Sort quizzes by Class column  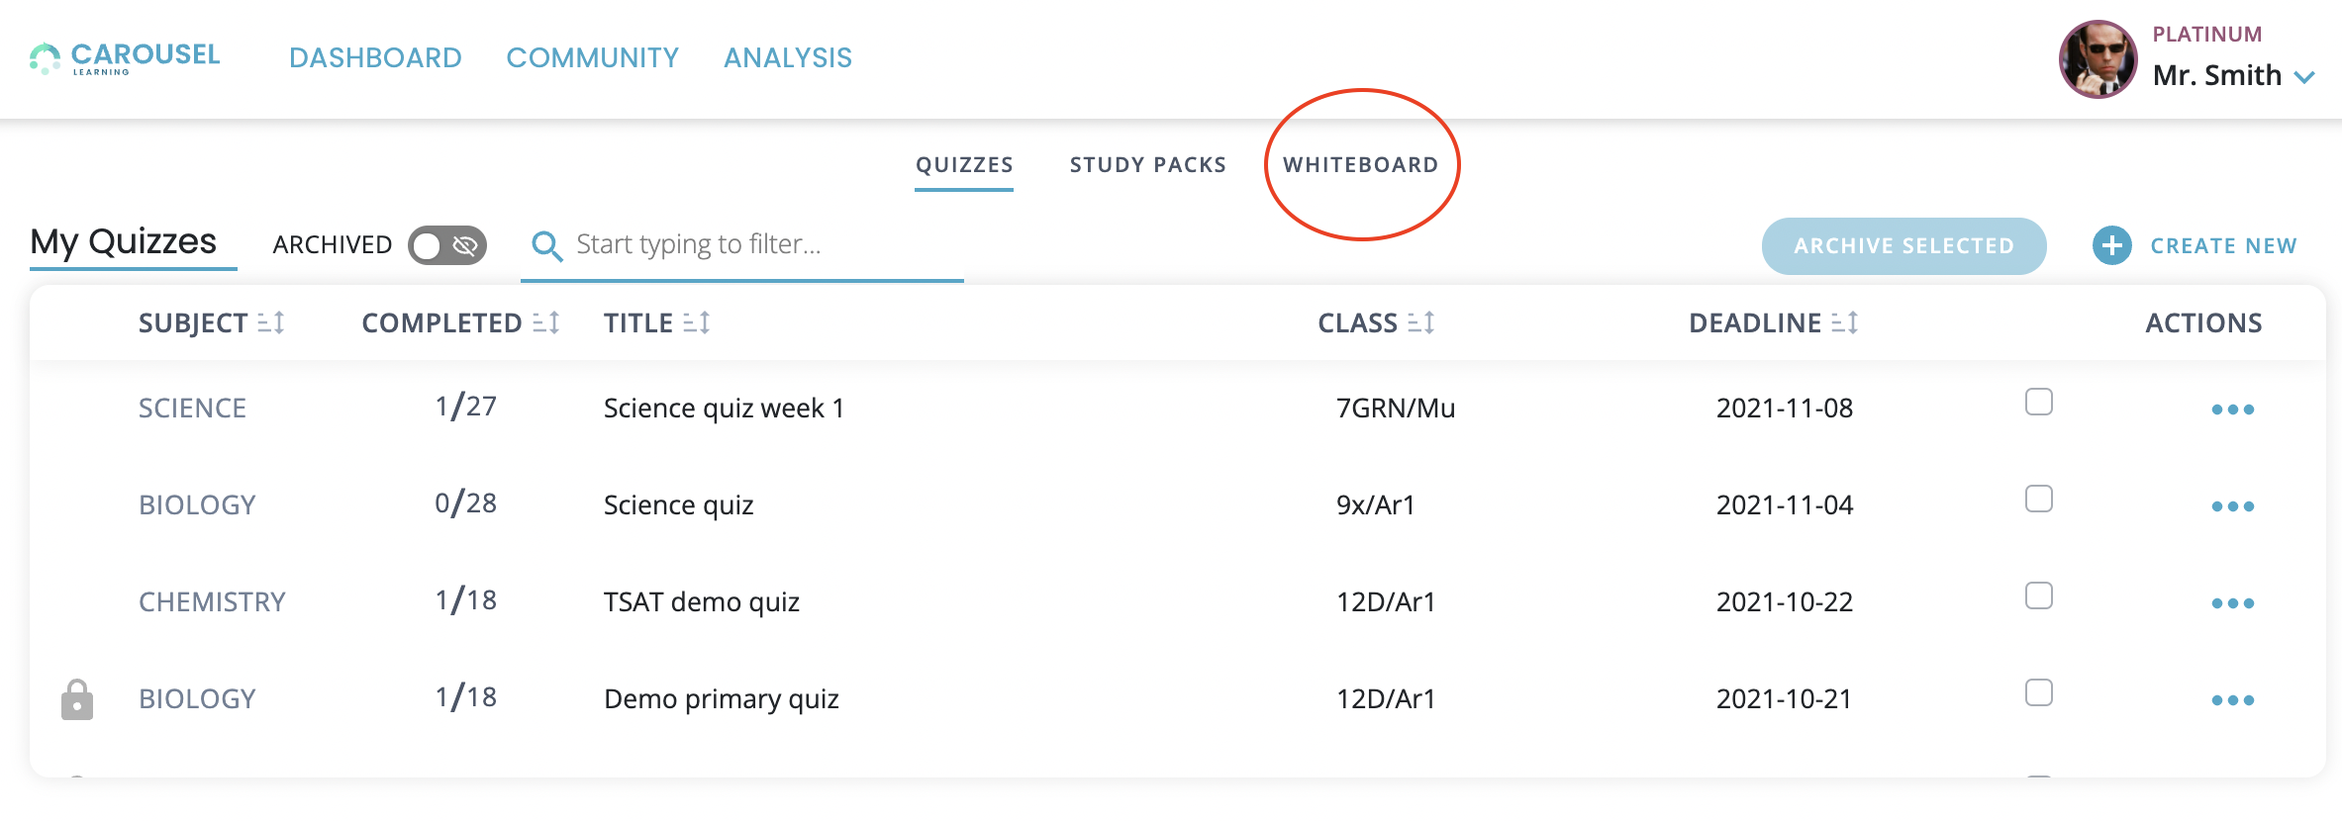(x=1420, y=322)
